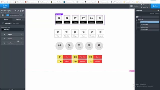The height and width of the screenshot is (90, 160).
Task: Expand the Borders settings section
Action: 12,39
